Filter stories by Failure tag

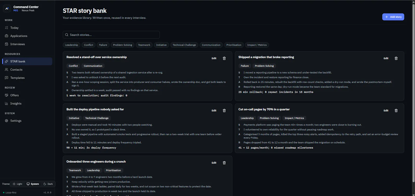click(x=103, y=45)
